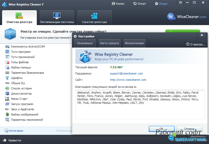Image resolution: width=209 pixels, height=144 pixels.
Task: Click the Звук и AppEvents icon
Action: [x=7, y=109]
